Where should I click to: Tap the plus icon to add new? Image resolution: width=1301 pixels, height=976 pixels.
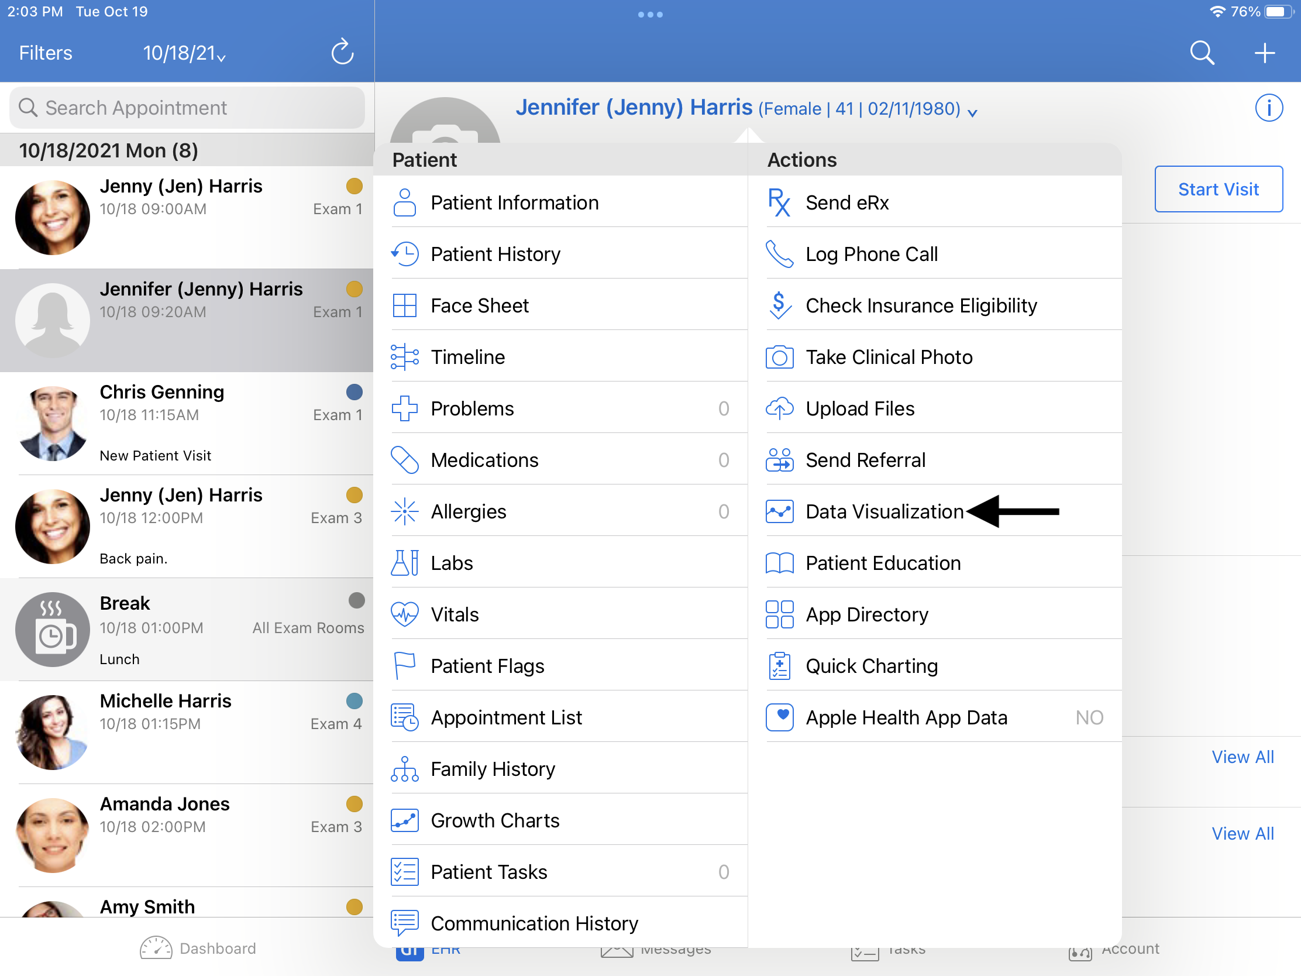coord(1265,53)
